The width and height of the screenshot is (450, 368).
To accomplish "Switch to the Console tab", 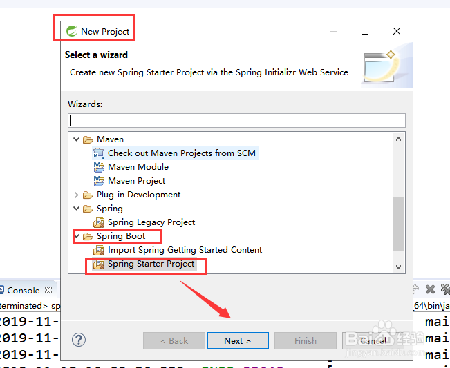I will tap(24, 291).
